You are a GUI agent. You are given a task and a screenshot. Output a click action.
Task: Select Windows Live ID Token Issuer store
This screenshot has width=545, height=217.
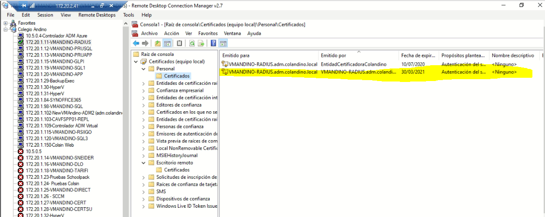click(x=187, y=206)
